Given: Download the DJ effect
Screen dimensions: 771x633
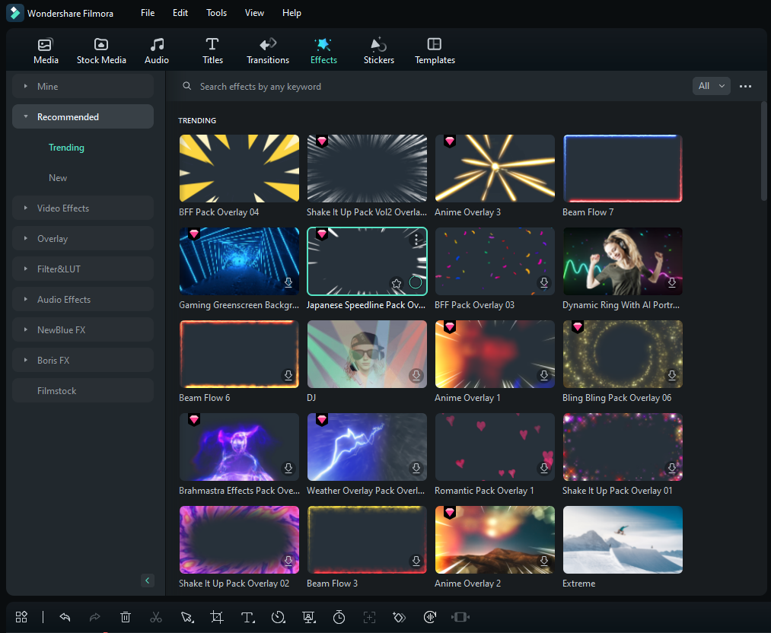Looking at the screenshot, I should pos(416,375).
